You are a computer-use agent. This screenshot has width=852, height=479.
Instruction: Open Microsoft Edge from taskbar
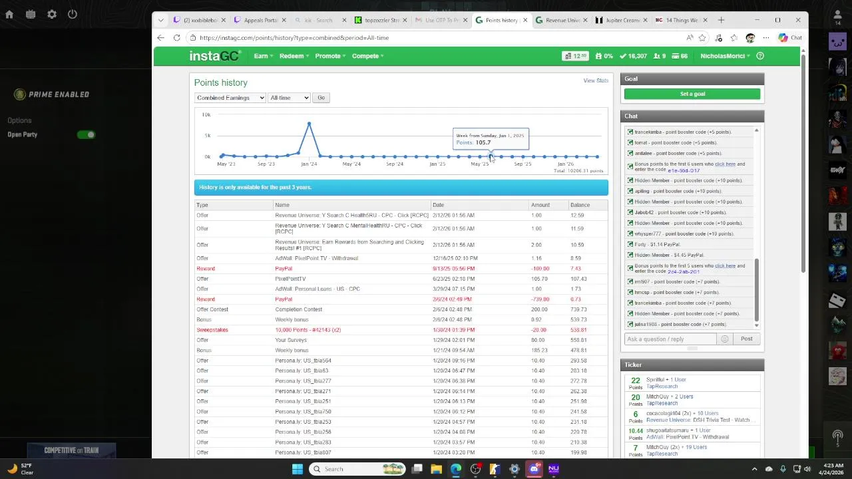[456, 469]
